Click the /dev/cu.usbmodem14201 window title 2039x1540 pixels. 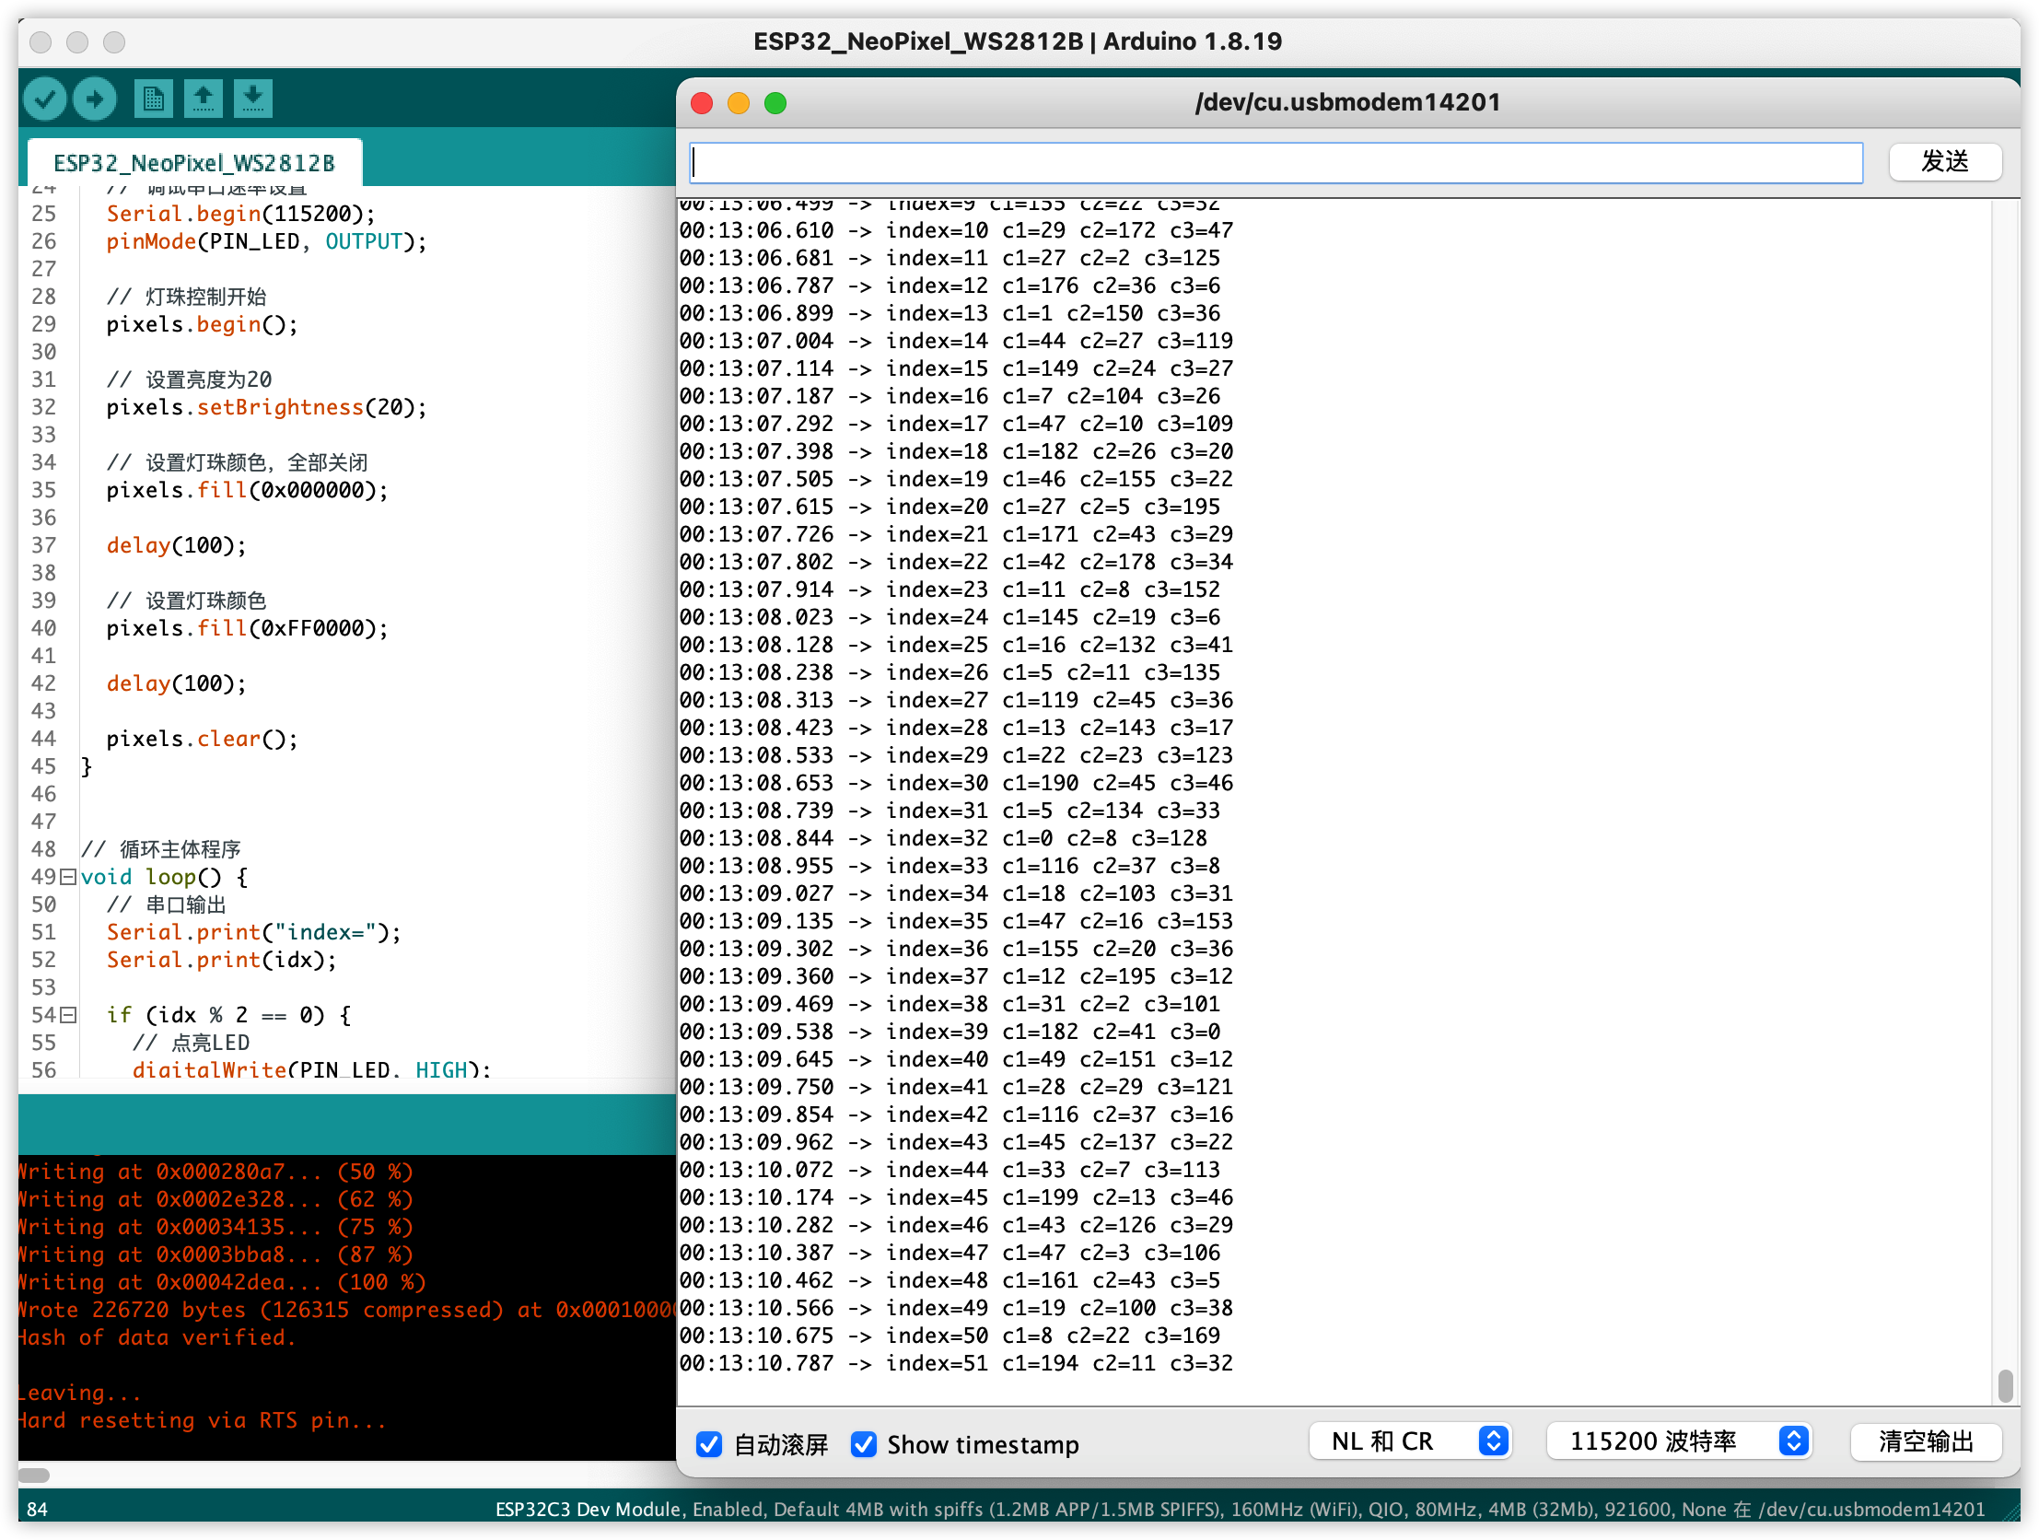tap(1347, 102)
